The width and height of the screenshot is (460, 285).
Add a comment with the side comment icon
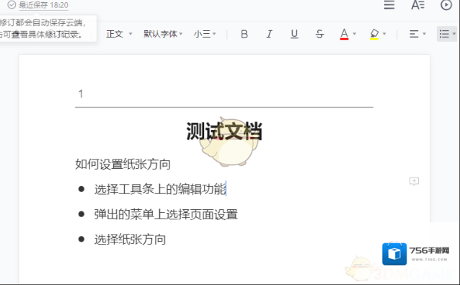[414, 181]
